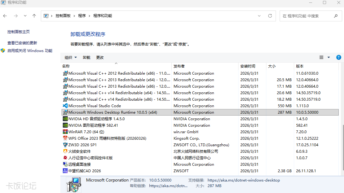Open help with the question mark icon
This screenshot has height=193, width=344.
pos(338,57)
